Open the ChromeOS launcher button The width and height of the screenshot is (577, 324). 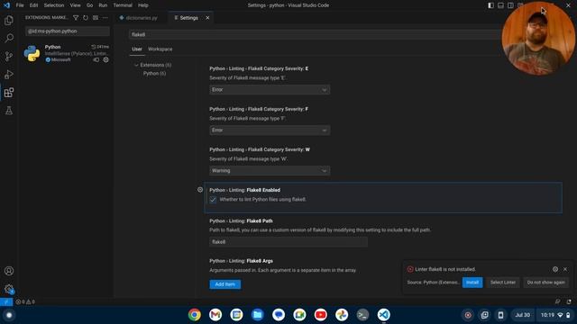[9, 315]
